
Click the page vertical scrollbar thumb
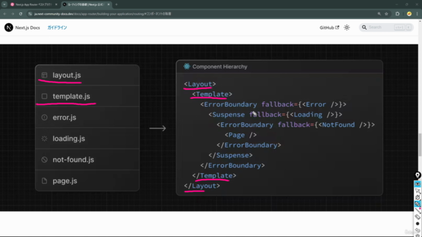420,144
